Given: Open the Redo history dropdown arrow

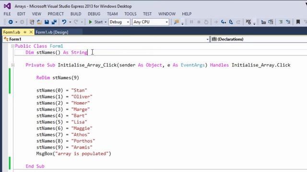Looking at the screenshot, I should (x=82, y=22).
